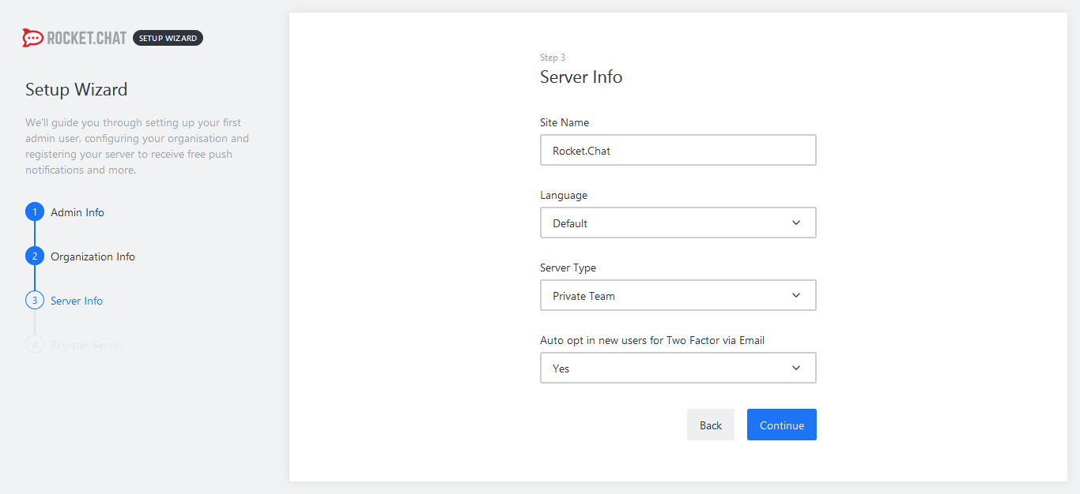Click the Site Name label

pos(565,122)
